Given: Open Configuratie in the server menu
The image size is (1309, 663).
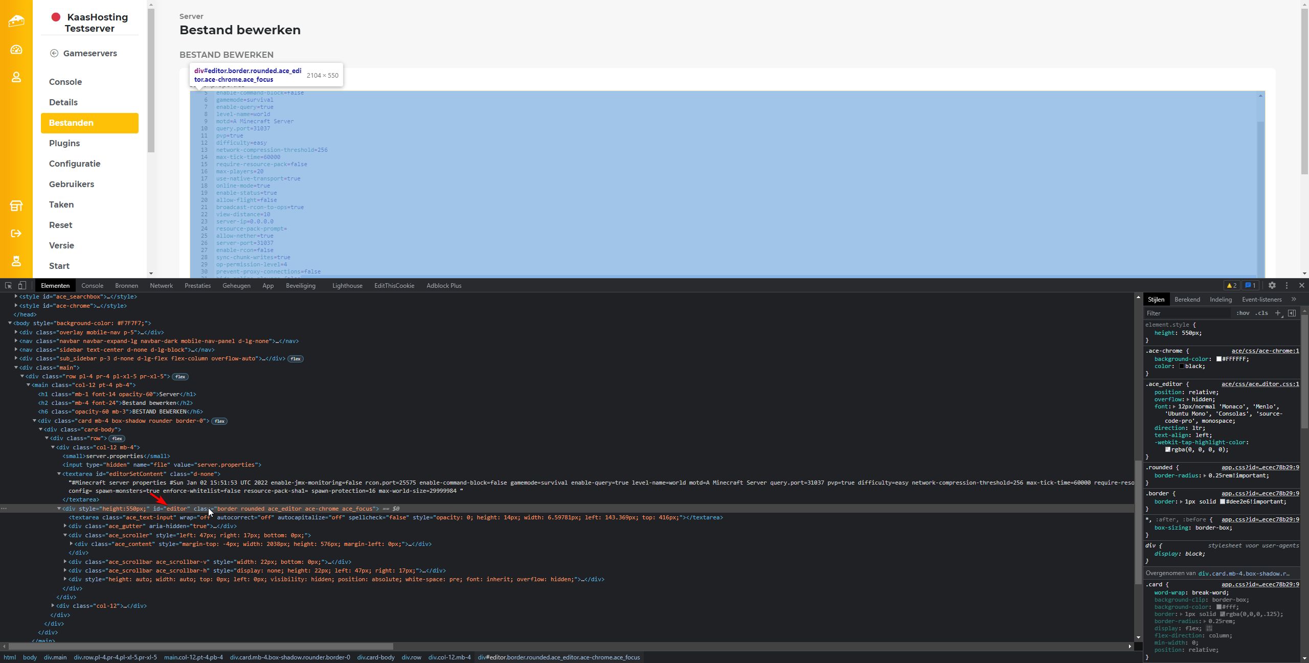Looking at the screenshot, I should (75, 164).
